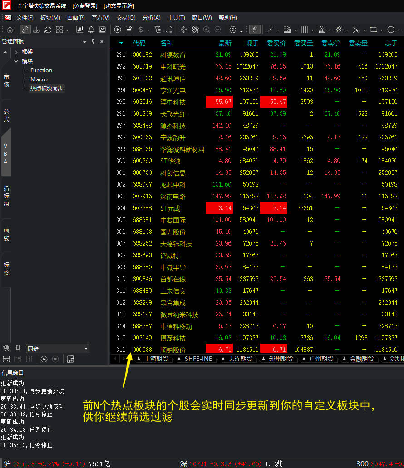Image resolution: width=404 pixels, height=468 pixels.
Task: Select the hand pan tool
Action: click(255, 30)
